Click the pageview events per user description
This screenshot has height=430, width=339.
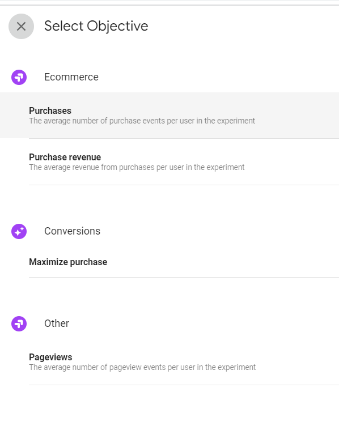coord(142,367)
